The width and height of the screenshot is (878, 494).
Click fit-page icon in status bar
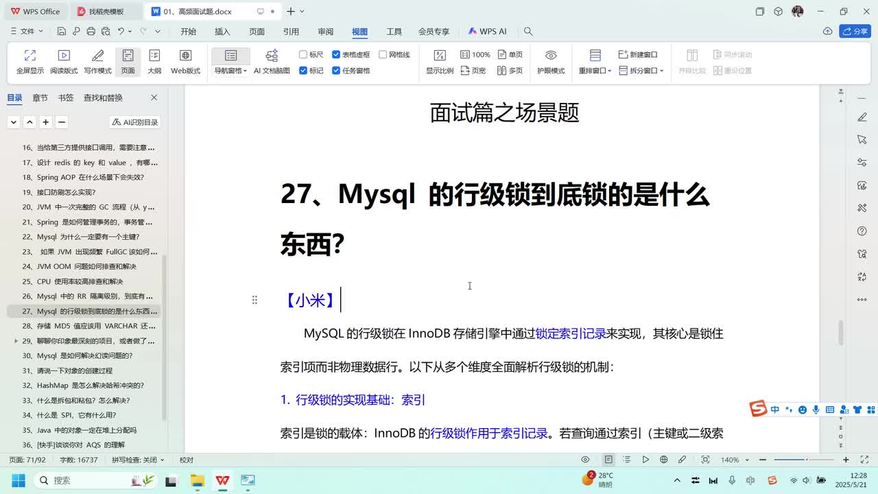[x=705, y=460]
